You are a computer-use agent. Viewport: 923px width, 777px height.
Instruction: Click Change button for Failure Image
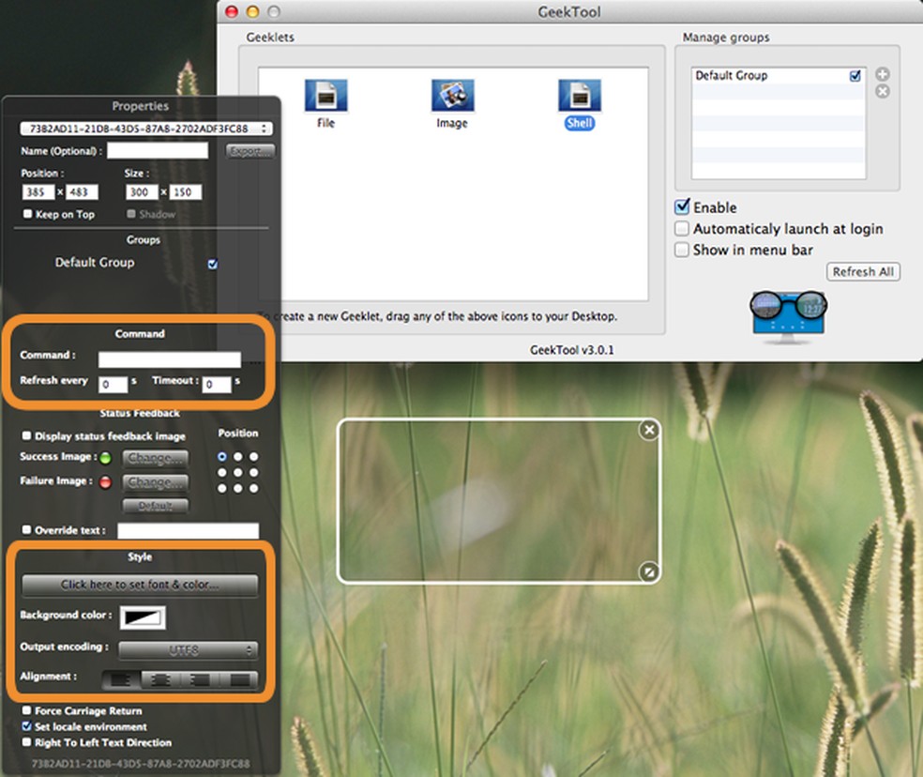point(156,482)
